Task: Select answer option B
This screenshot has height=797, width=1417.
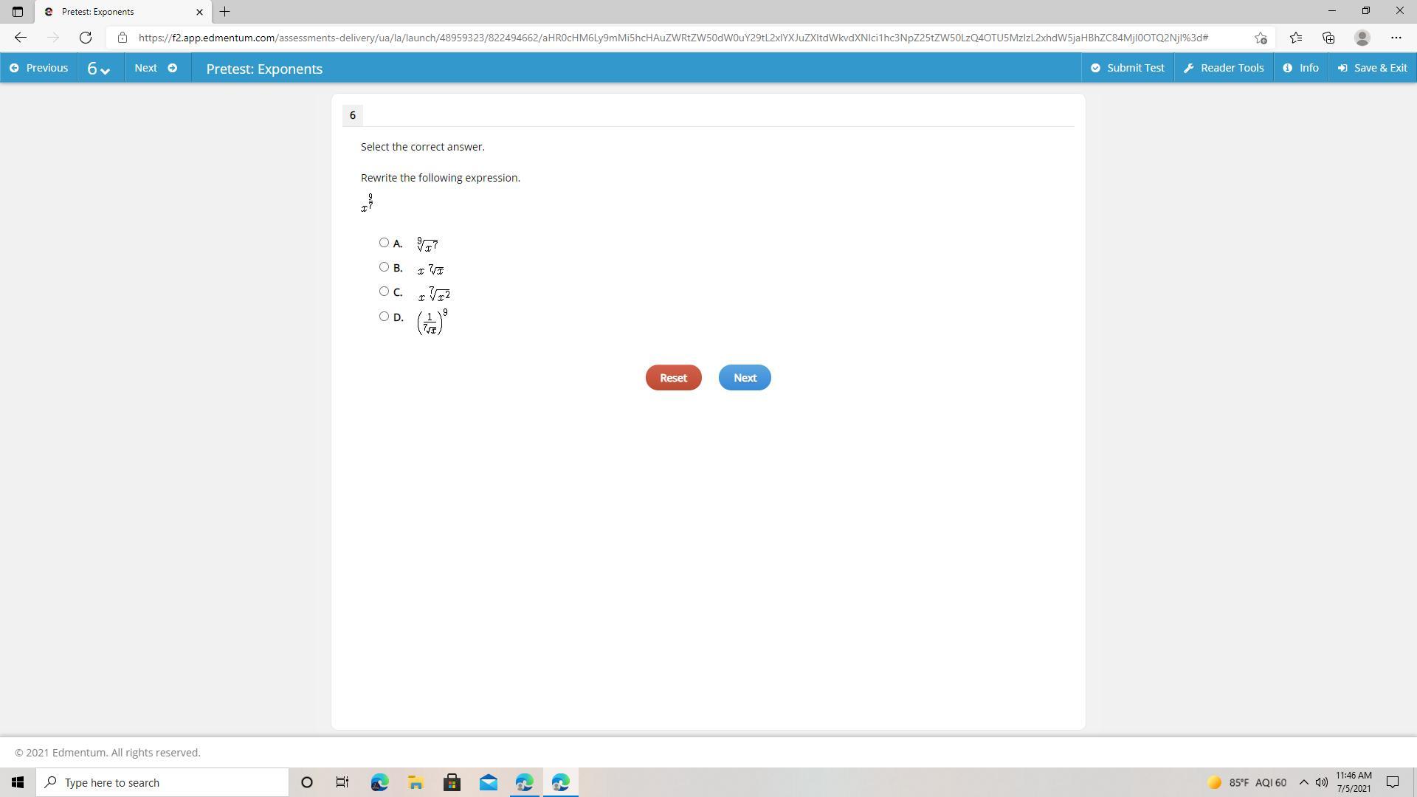Action: (384, 267)
